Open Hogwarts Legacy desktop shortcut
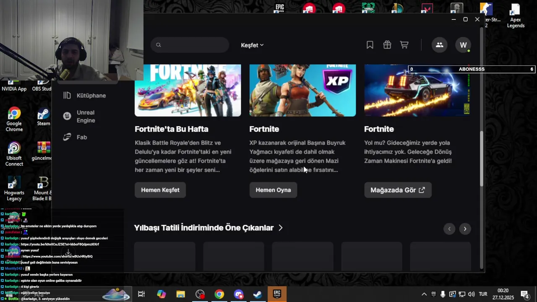The height and width of the screenshot is (302, 537). (x=14, y=189)
